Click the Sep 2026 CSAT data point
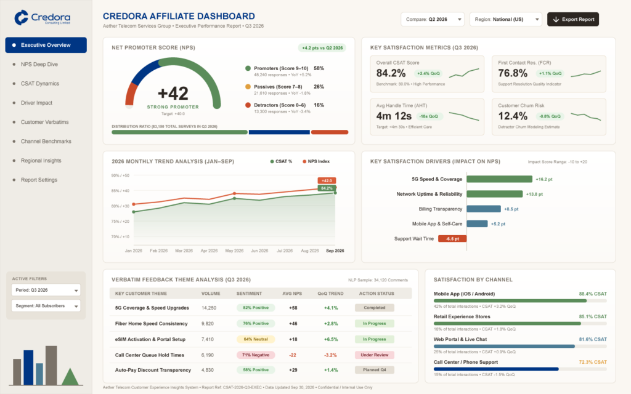Screen dimensions: 631x394 [335, 193]
